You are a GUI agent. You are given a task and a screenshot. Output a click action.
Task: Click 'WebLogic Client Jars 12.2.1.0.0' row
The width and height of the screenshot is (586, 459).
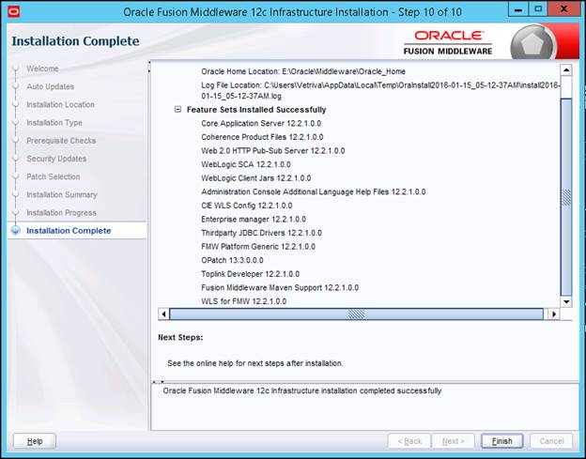[x=256, y=178]
